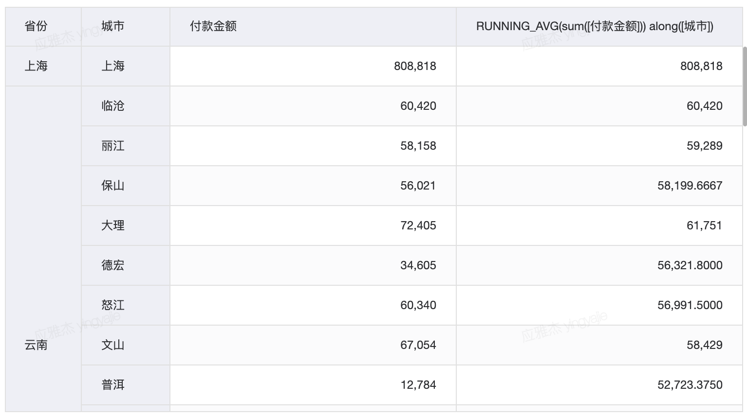This screenshot has width=747, height=416.
Task: Click the 付款金额 column header
Action: 313,26
